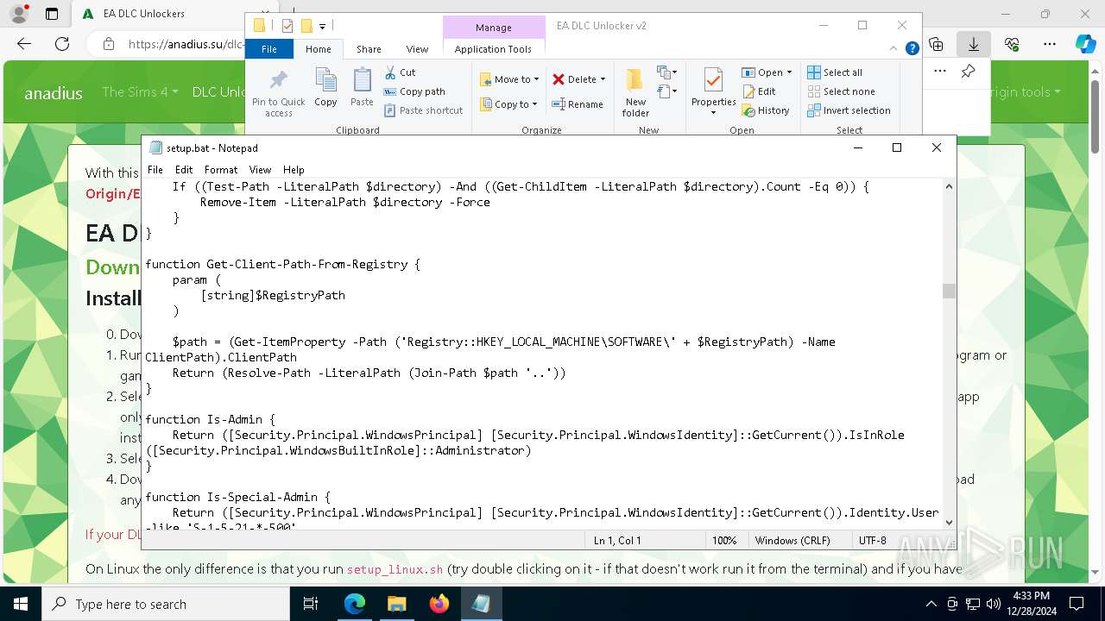
Task: Open Task View on taskbar
Action: tap(311, 604)
